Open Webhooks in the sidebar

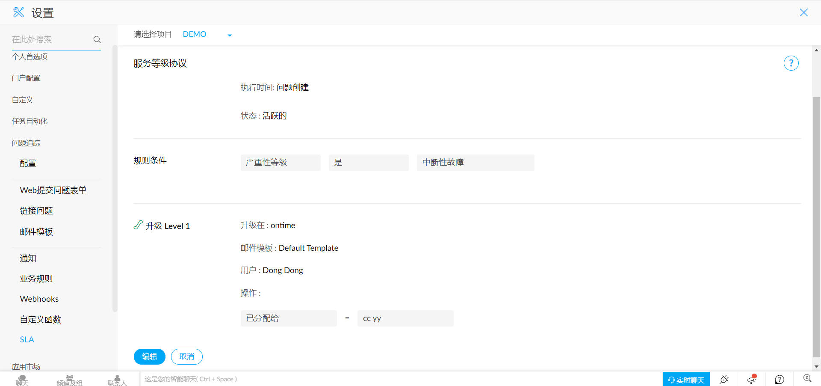pyautogui.click(x=39, y=299)
